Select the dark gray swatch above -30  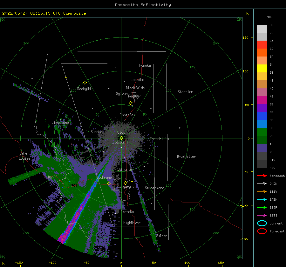pos(262,164)
